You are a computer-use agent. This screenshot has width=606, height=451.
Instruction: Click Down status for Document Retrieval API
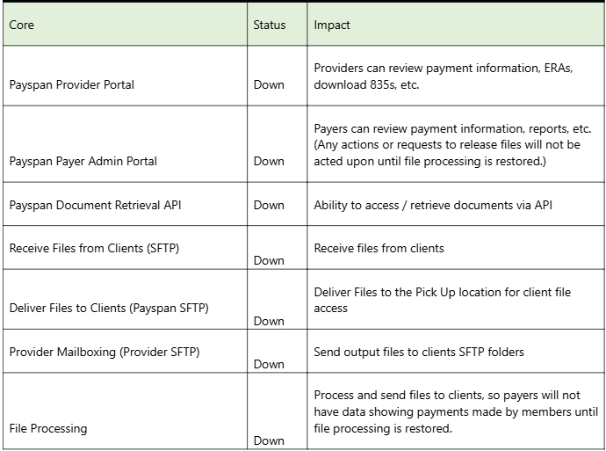coord(269,205)
